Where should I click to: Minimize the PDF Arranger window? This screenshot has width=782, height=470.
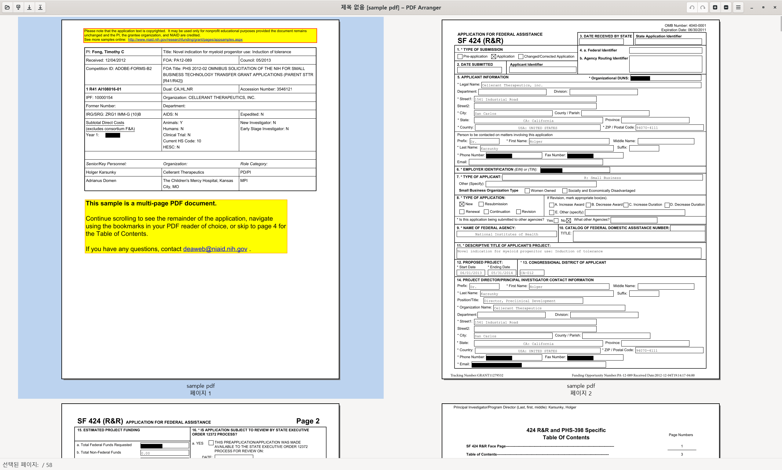coord(752,7)
